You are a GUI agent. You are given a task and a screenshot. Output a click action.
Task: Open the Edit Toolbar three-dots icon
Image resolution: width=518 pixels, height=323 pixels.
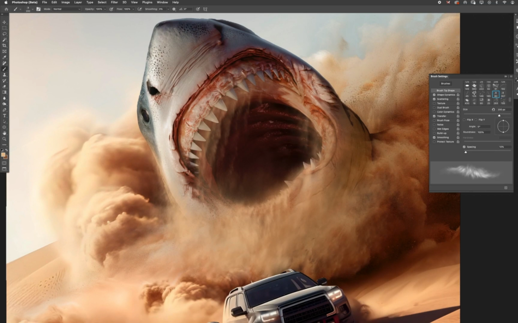click(4, 145)
